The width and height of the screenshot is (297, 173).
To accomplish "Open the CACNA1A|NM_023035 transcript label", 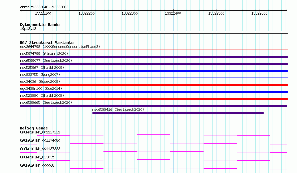I will (37, 157).
